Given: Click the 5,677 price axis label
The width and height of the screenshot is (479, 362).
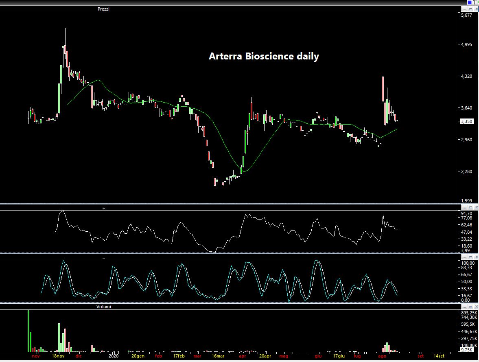Looking at the screenshot, I should [466, 15].
